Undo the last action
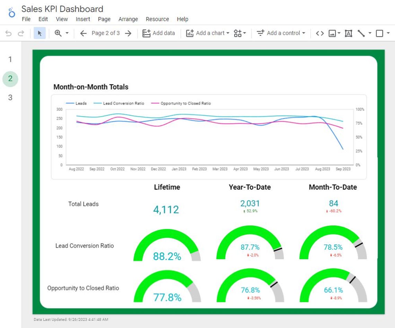Image resolution: width=395 pixels, height=328 pixels. 8,33
